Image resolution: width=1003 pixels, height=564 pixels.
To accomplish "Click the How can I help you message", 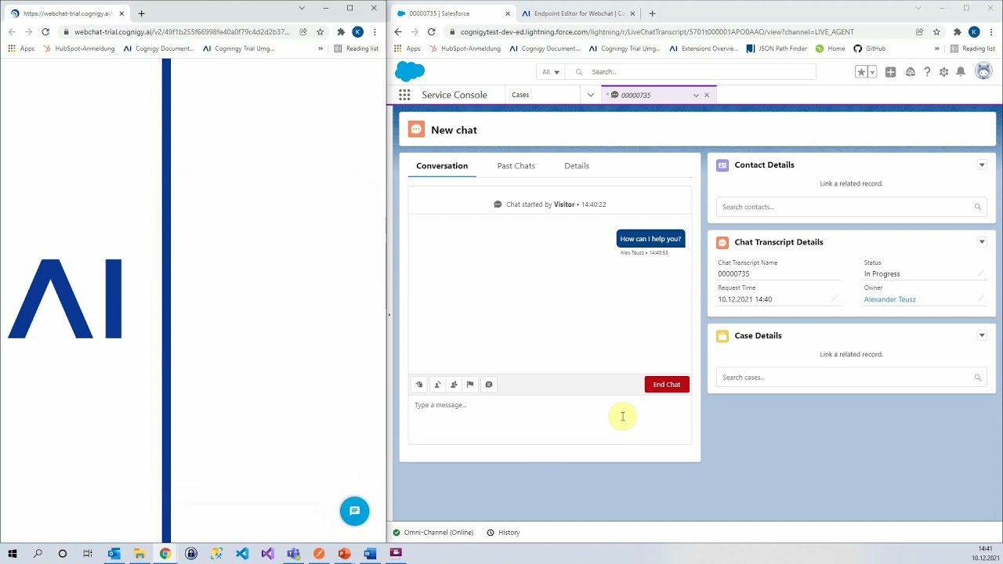I will [x=650, y=239].
